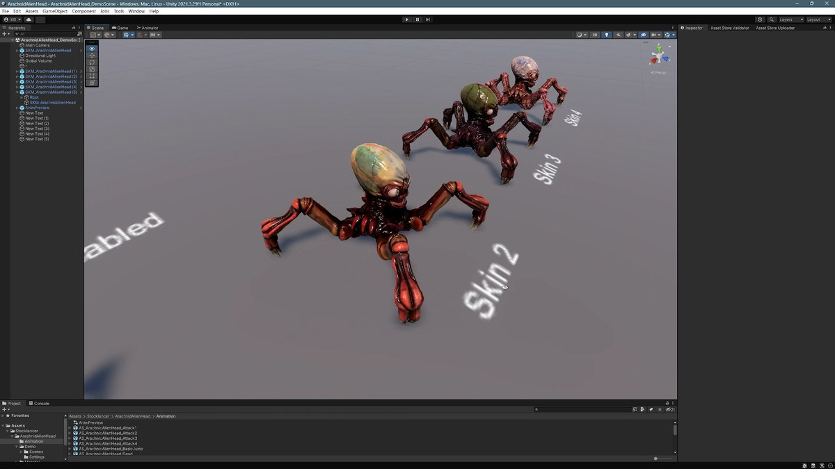Select AS_ArachnicAlienHead_Attack1 animation asset
Viewport: 835px width, 469px height.
(x=107, y=428)
